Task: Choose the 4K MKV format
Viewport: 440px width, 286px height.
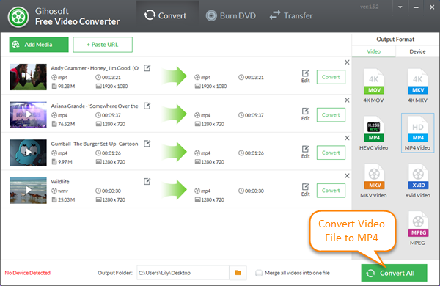Action: [x=417, y=86]
